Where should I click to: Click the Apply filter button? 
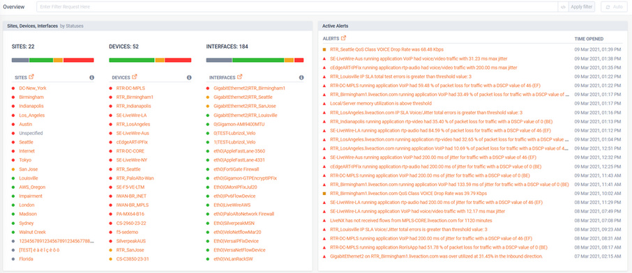pos(581,7)
